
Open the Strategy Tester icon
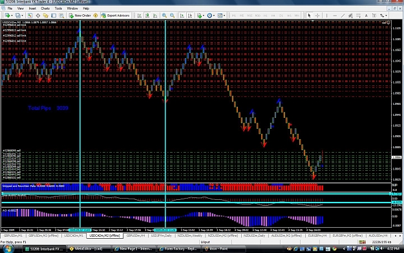61,16
